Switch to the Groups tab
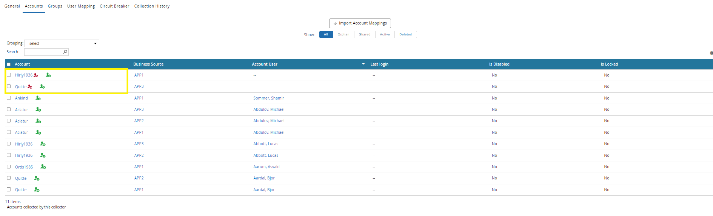 point(55,6)
